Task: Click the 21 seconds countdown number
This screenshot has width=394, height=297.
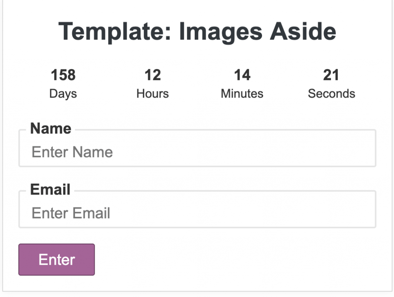Action: (331, 75)
